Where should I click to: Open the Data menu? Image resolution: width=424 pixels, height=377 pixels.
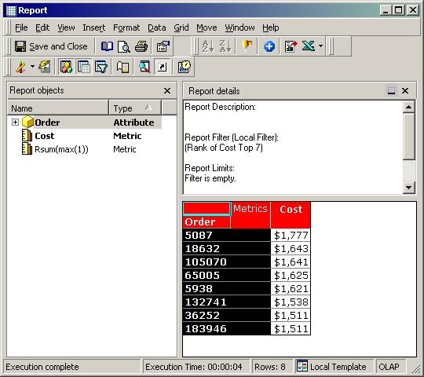pos(157,27)
